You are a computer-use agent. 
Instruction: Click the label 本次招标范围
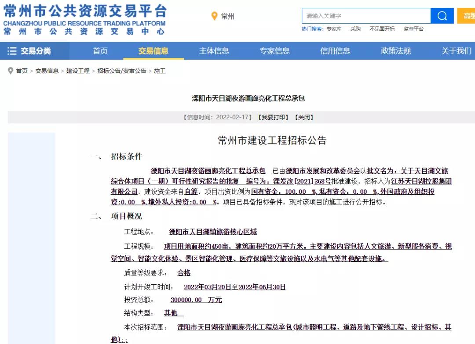[146, 327]
